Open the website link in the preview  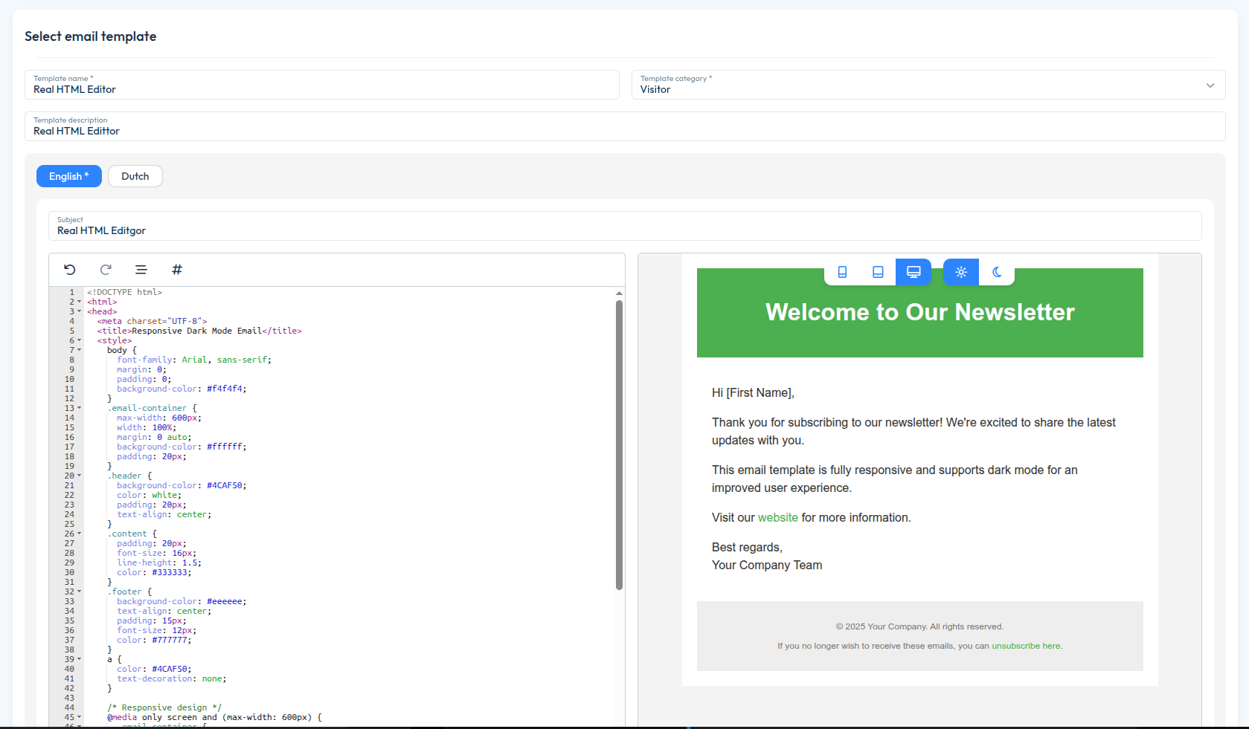(777, 517)
